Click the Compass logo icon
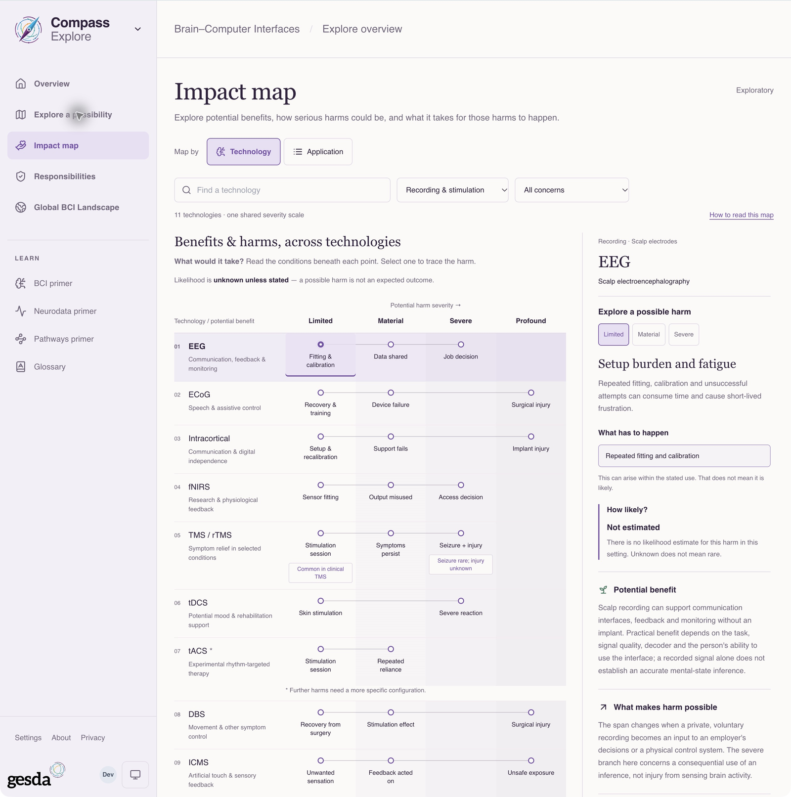Screen dimensions: 791x797 (28, 30)
